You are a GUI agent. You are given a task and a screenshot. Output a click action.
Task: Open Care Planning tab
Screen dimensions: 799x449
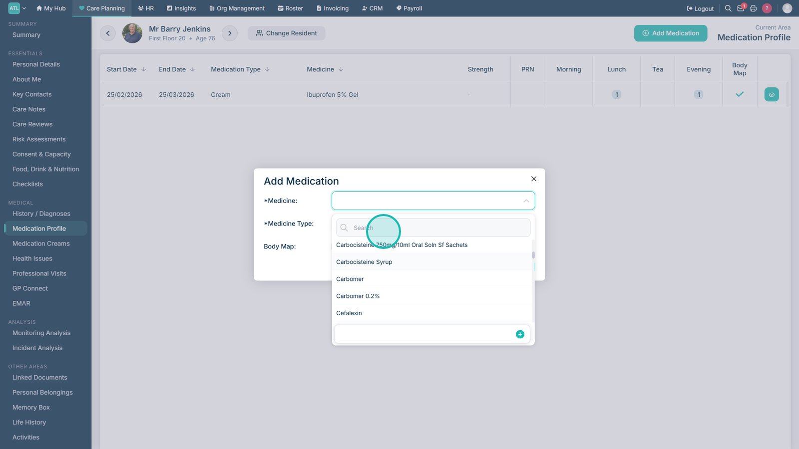(102, 8)
